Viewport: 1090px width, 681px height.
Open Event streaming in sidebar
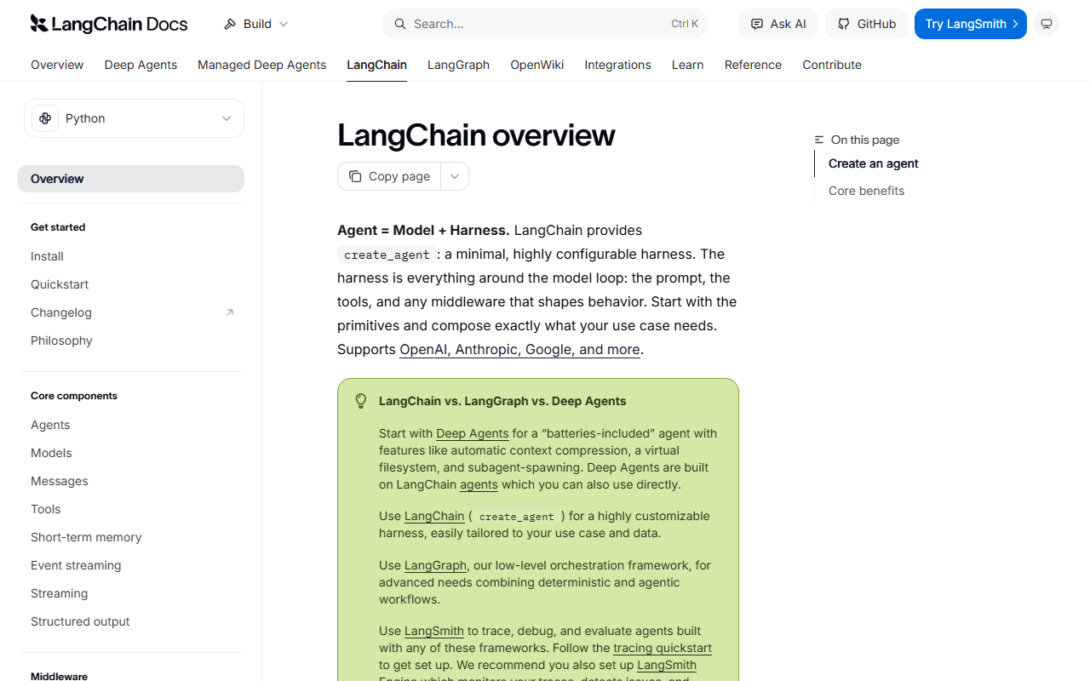point(76,565)
